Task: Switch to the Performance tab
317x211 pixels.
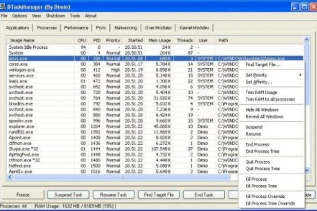Action: (x=76, y=28)
